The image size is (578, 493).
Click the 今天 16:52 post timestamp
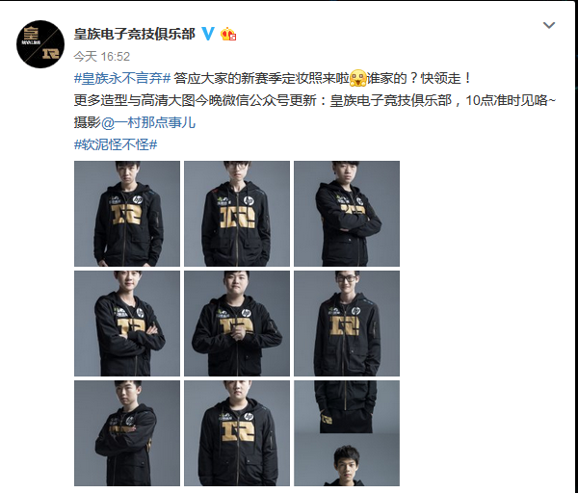102,57
